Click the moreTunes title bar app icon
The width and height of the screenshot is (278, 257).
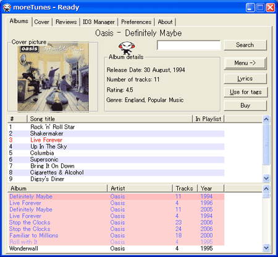coord(7,7)
